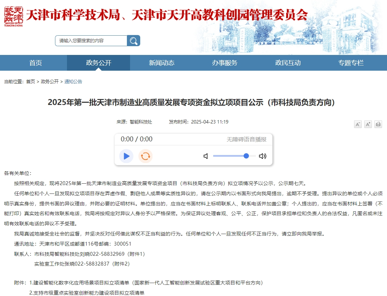Switch to the 专题专栏 section
The height and width of the screenshot is (296, 387).
pyautogui.click(x=352, y=63)
